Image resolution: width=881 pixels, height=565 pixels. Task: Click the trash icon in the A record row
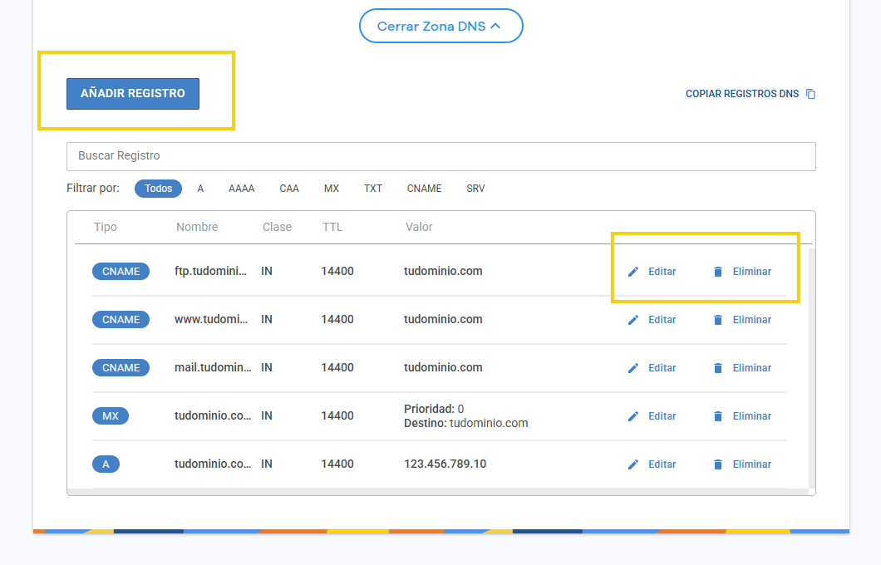click(718, 465)
